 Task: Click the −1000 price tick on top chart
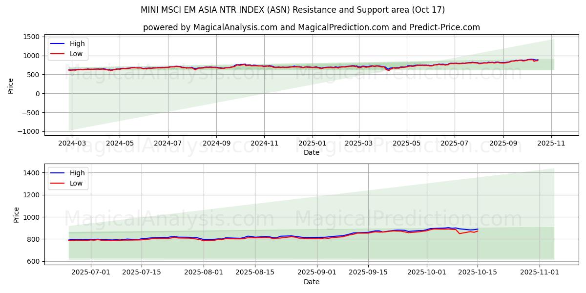[27, 131]
